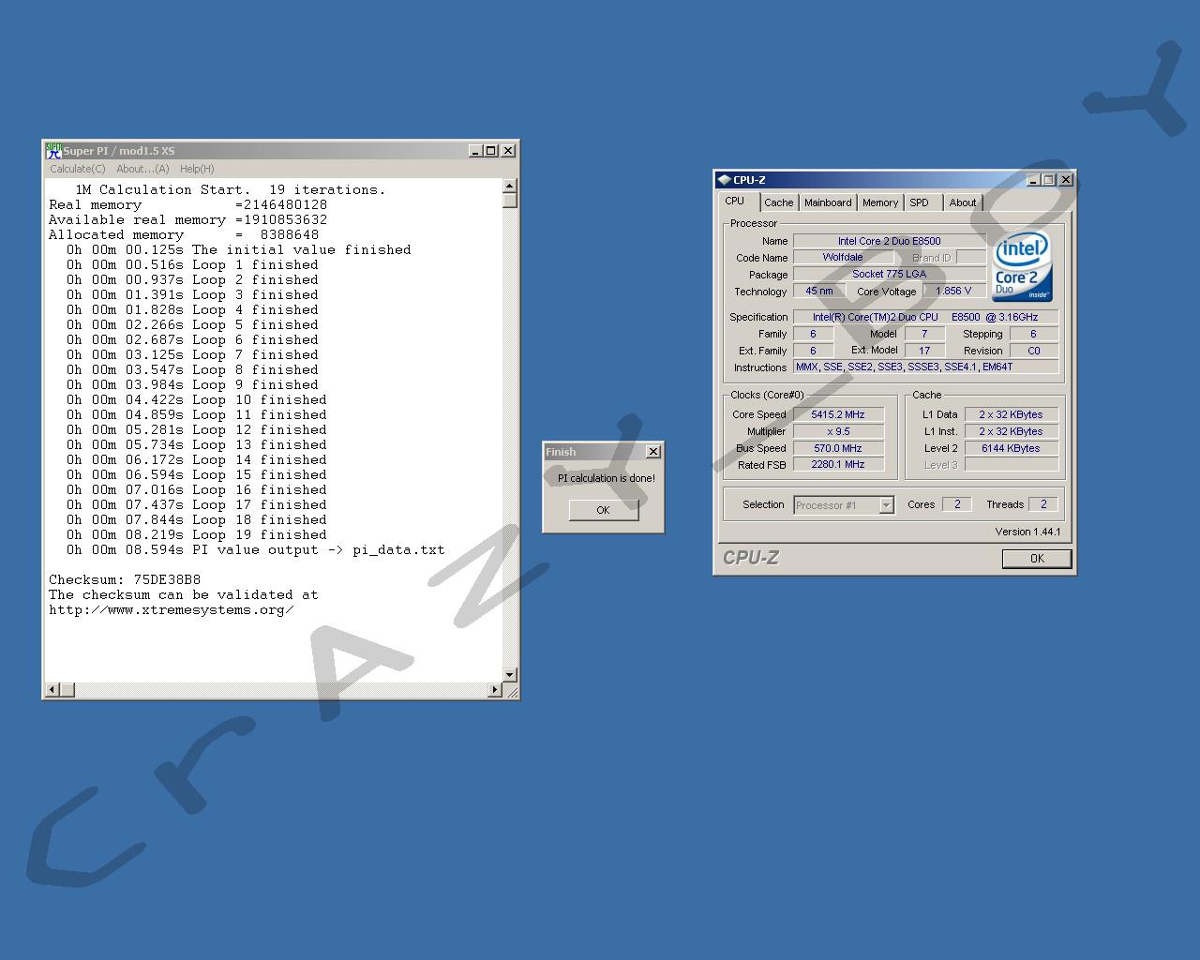Click the Super PI window resize grip
Image resolution: width=1200 pixels, height=960 pixels.
click(512, 692)
